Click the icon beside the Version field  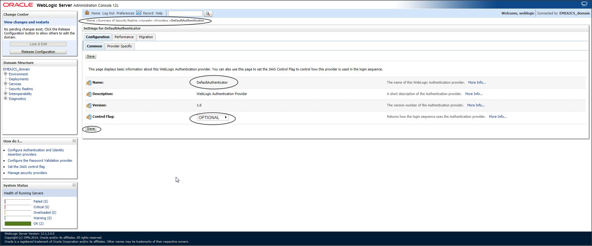coord(89,105)
